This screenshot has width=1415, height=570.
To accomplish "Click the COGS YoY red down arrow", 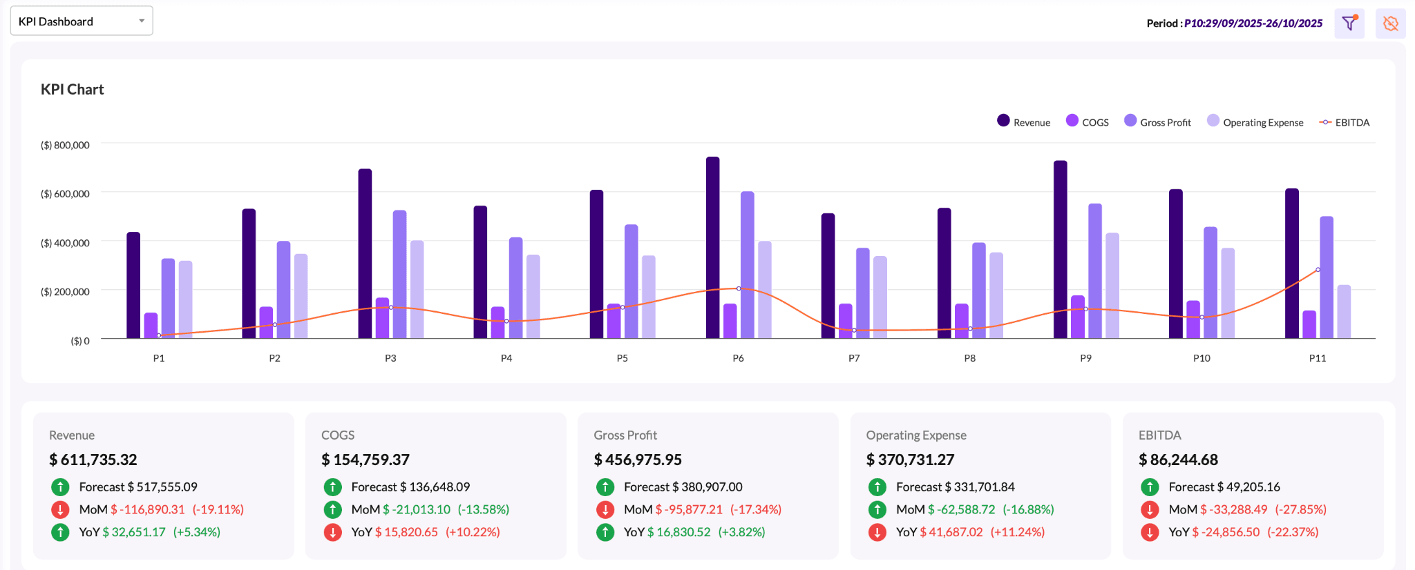I will pos(332,533).
